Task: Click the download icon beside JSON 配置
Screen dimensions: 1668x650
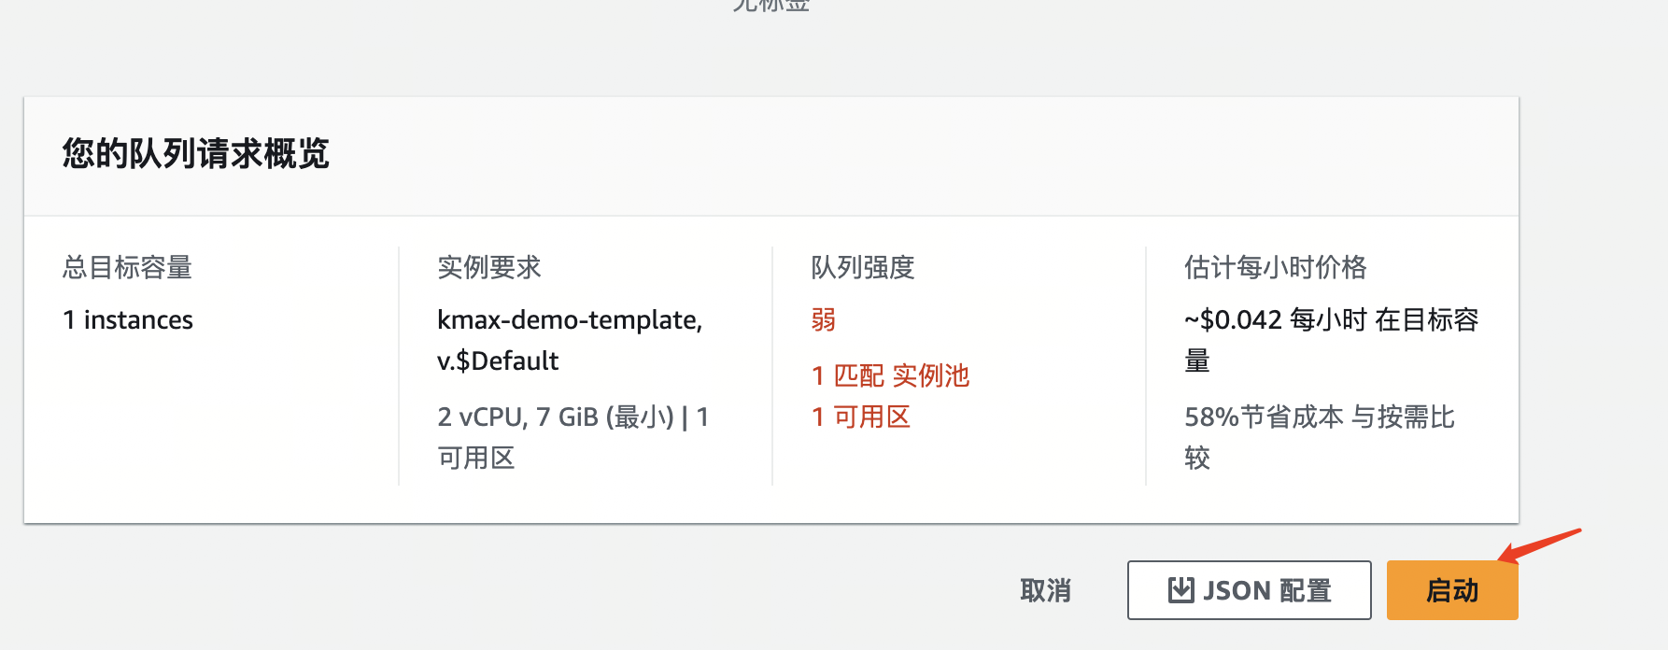Action: (1181, 590)
